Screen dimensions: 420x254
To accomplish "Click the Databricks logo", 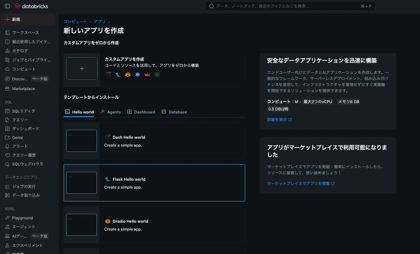I will 31,6.
